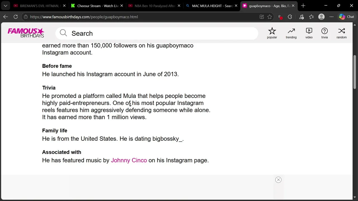Open the browser settings and more menu
The height and width of the screenshot is (201, 358).
[331, 17]
